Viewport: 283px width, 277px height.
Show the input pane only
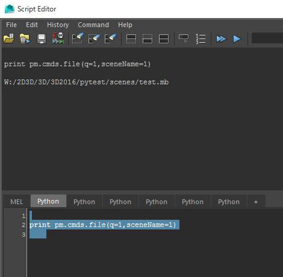tap(148, 39)
